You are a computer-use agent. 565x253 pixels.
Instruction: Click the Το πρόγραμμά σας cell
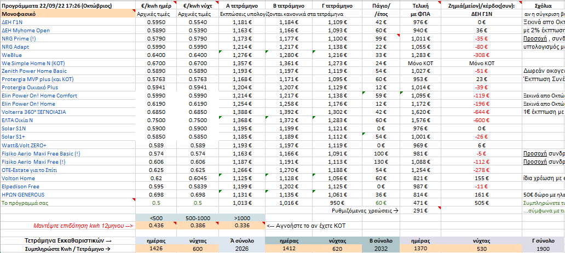68,203
